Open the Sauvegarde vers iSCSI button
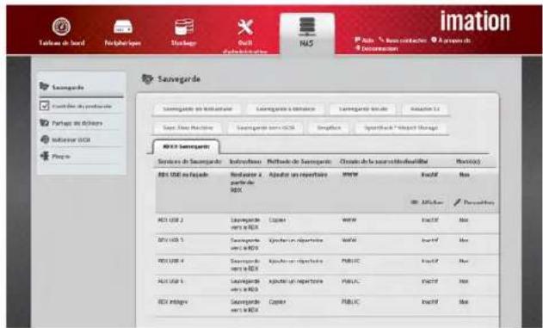Screen dimensions: 543x328 (265, 127)
